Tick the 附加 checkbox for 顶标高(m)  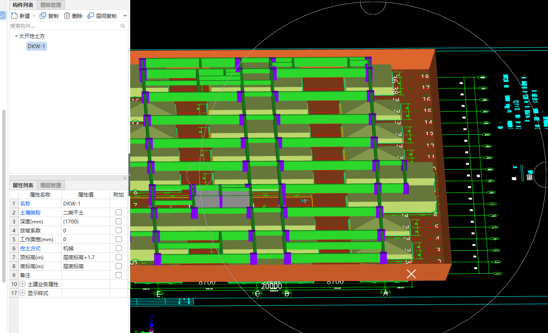(x=119, y=257)
